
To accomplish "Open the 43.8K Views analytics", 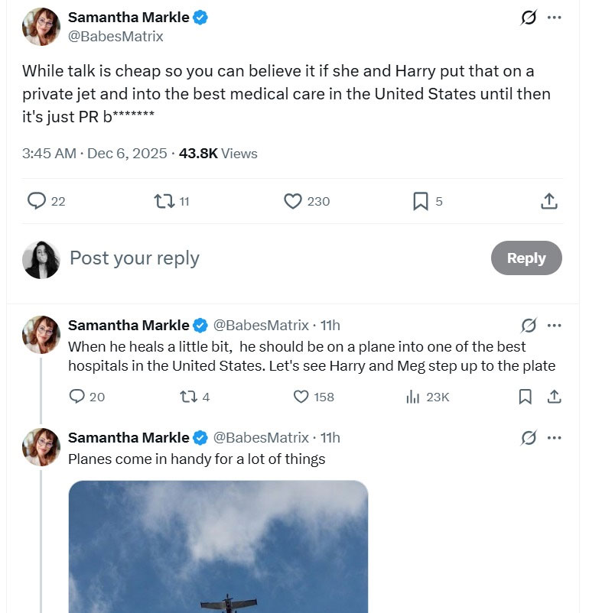I will [x=218, y=154].
